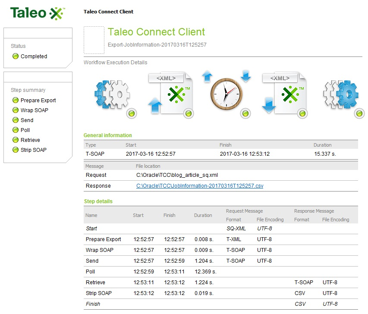Screen dimensions: 368x314
Task: Click the SQ-XML format in Start row
Action: click(236, 228)
